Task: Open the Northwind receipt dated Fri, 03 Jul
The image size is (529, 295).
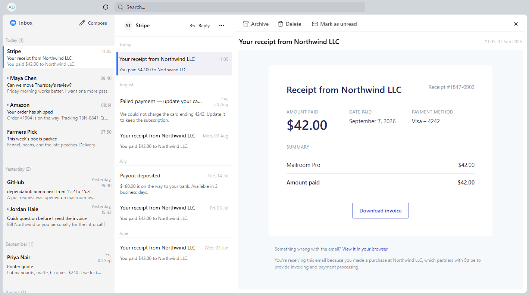Action: [x=174, y=212]
